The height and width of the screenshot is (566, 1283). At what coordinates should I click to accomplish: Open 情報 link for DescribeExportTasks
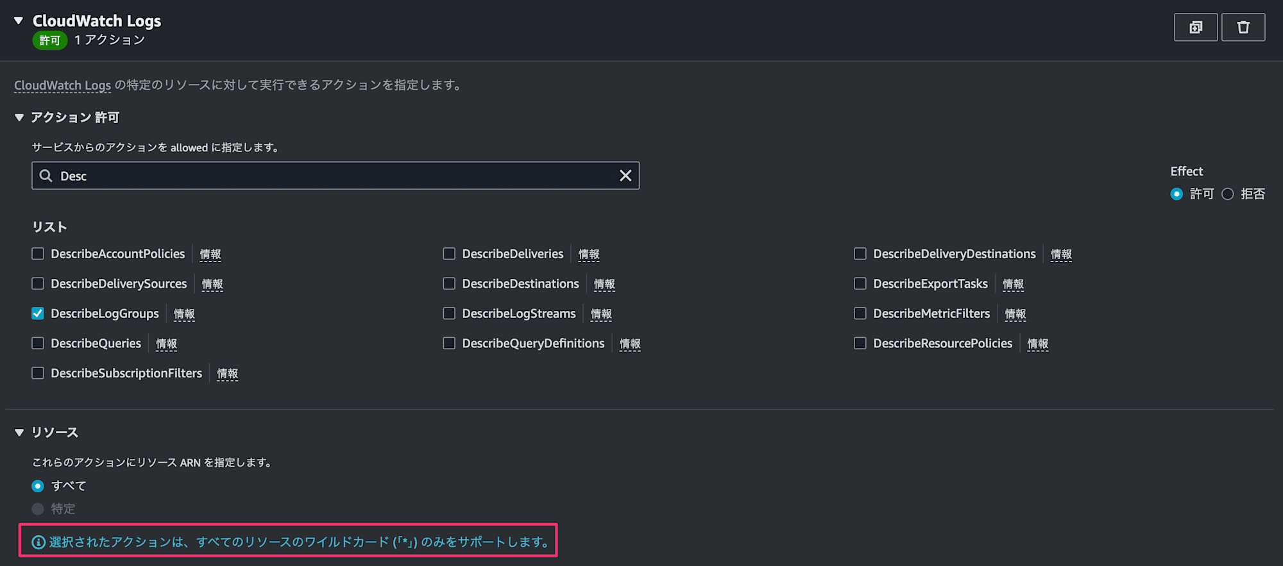click(1013, 284)
